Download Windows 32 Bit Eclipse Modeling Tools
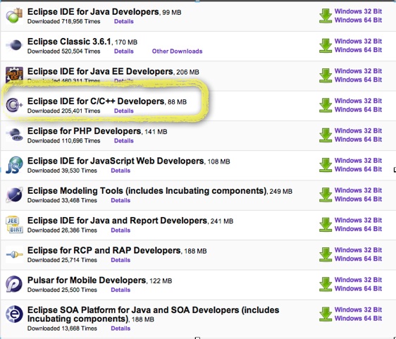Screen dimensions: 396x339 pos(358,190)
